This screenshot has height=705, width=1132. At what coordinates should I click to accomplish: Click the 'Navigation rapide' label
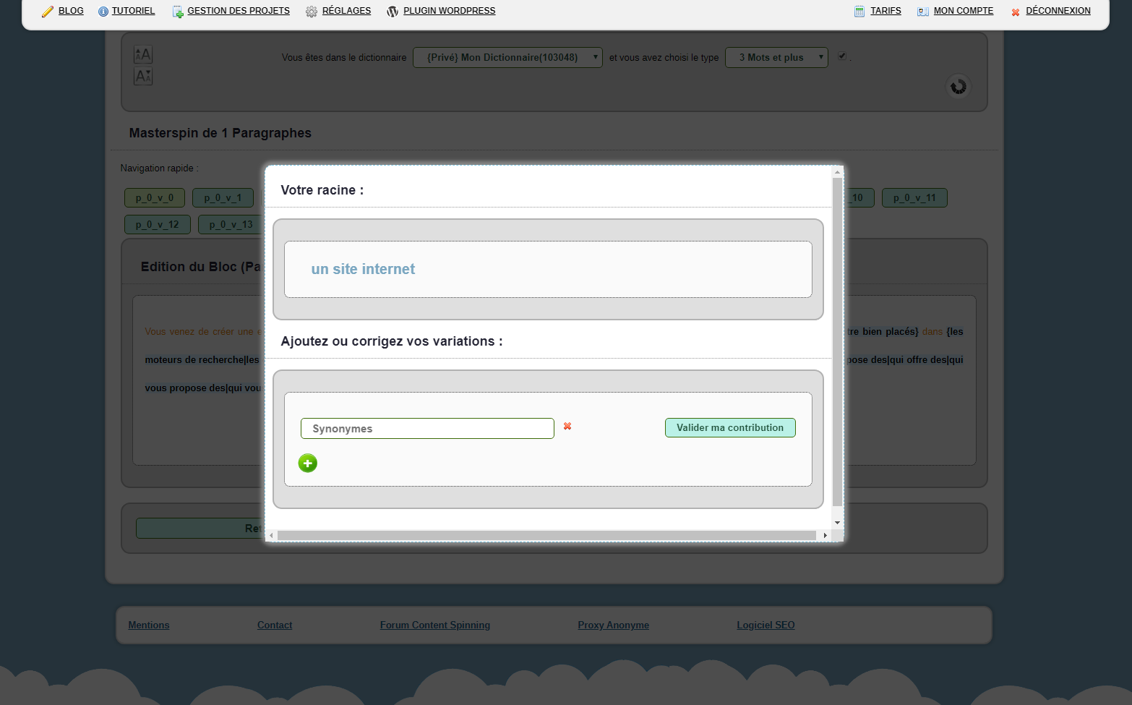pos(159,168)
